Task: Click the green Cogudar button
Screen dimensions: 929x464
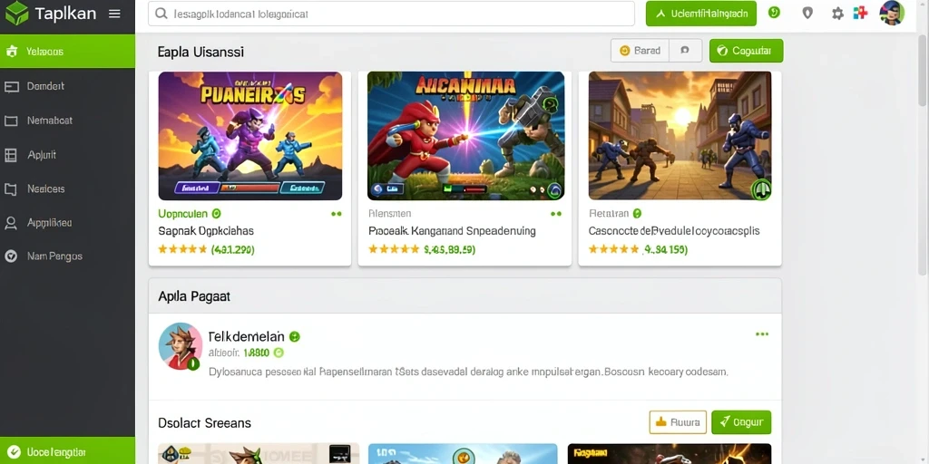Action: [746, 51]
